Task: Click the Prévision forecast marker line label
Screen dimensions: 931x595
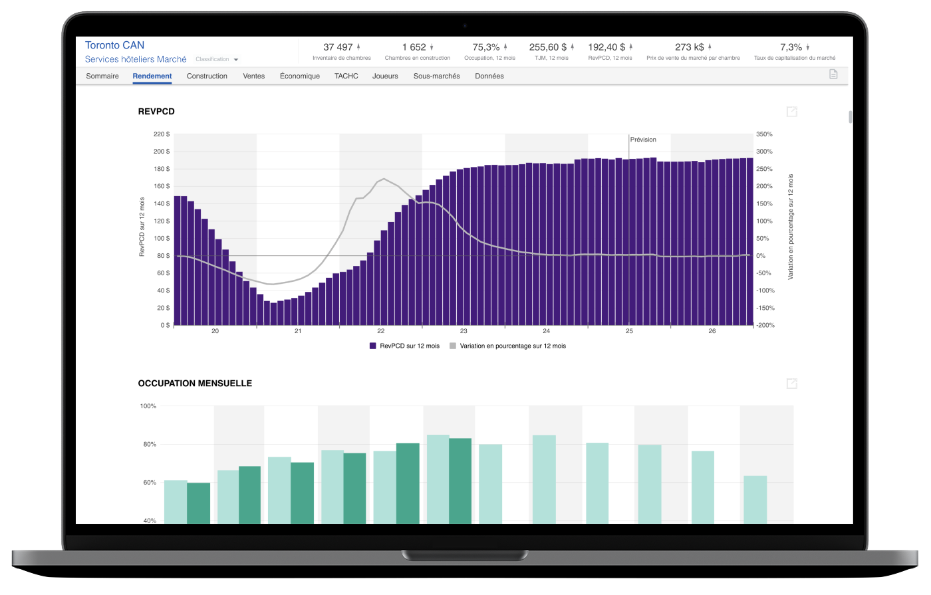Action: pos(642,140)
